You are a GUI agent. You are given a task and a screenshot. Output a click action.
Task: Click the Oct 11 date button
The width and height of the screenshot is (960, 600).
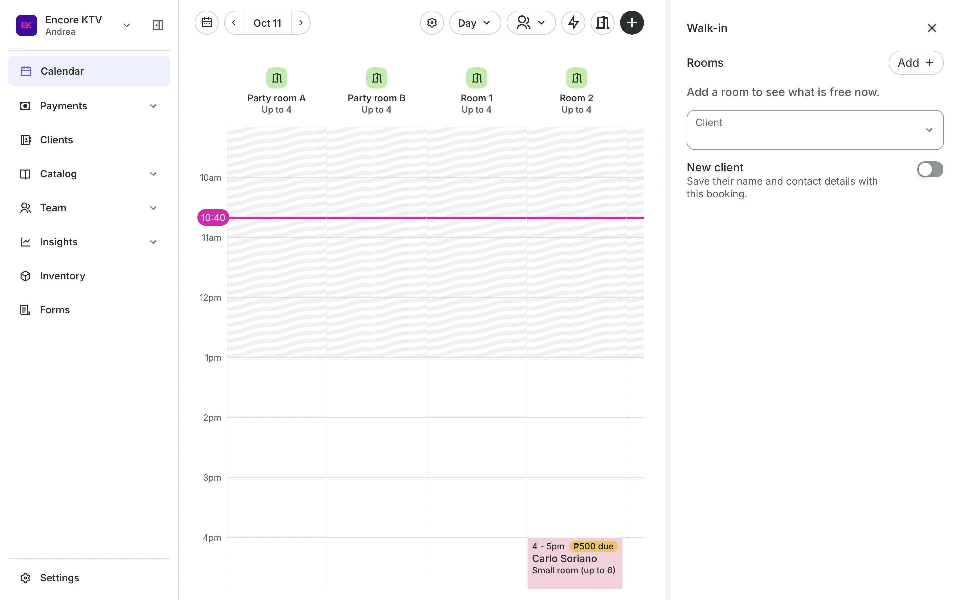tap(267, 23)
